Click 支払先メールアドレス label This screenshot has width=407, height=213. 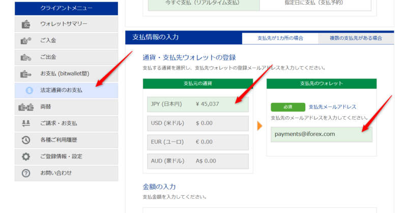click(332, 107)
